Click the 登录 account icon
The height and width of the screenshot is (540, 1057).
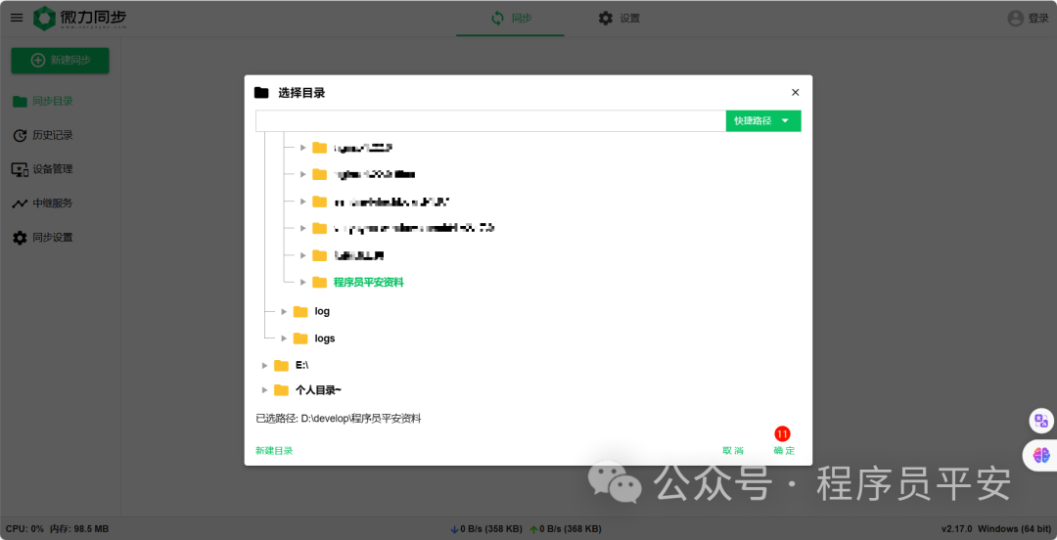pos(1015,19)
